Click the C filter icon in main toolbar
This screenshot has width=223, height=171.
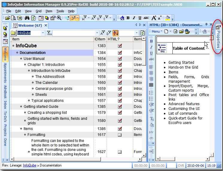click(x=106, y=18)
